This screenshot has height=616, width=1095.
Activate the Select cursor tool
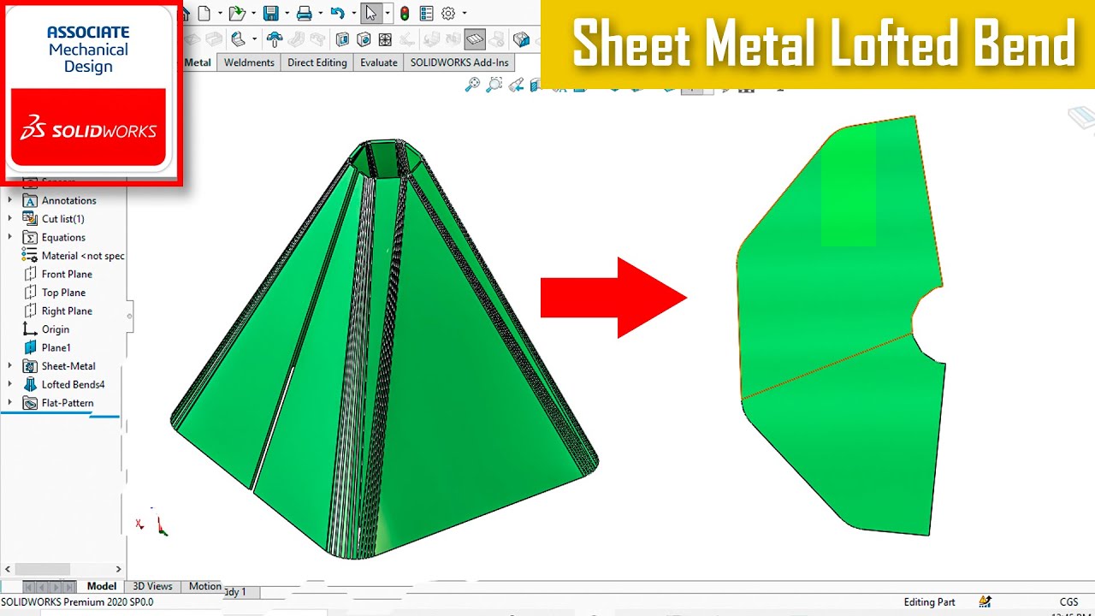(371, 13)
